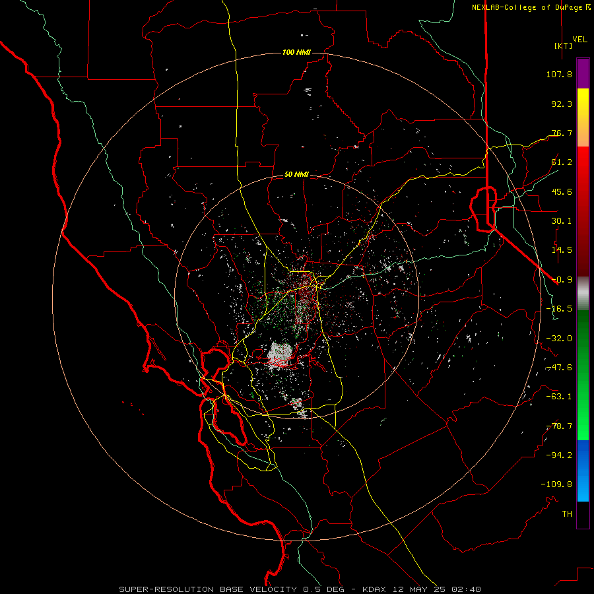
Task: Click the 50 NMI range ring label
Action: point(296,174)
